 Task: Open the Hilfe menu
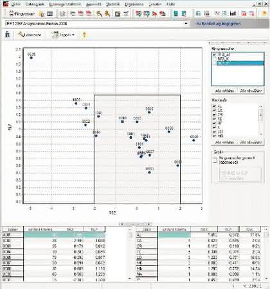pyautogui.click(x=170, y=4)
